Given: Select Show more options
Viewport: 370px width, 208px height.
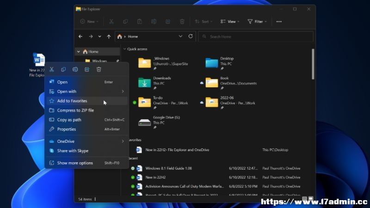Looking at the screenshot, I should tap(86, 163).
